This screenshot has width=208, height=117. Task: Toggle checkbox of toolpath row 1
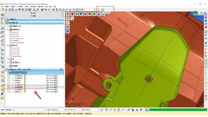8,76
